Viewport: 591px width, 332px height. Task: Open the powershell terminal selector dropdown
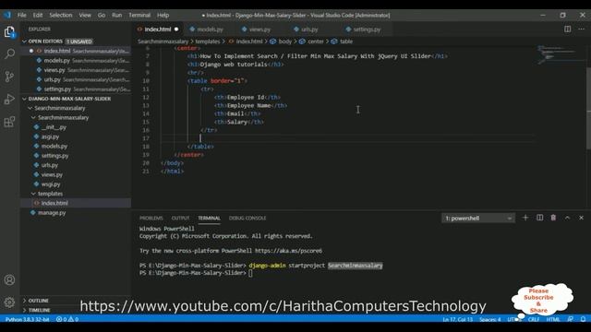478,218
